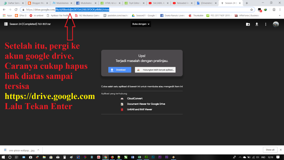Open the Mail app on the taskbar
This screenshot has width=284, height=160.
coord(58,157)
